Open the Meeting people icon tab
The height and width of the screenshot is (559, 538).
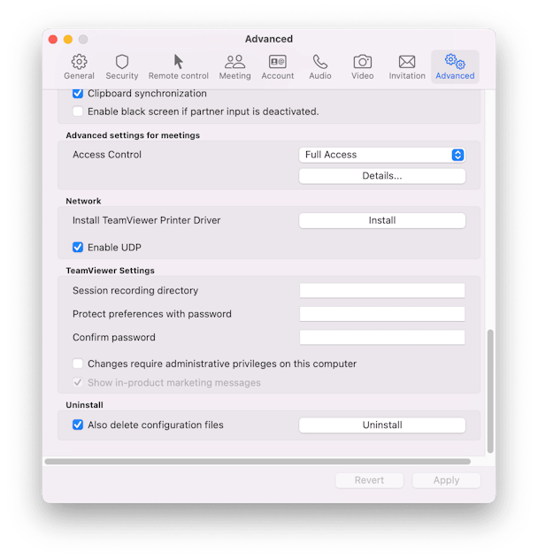click(234, 66)
